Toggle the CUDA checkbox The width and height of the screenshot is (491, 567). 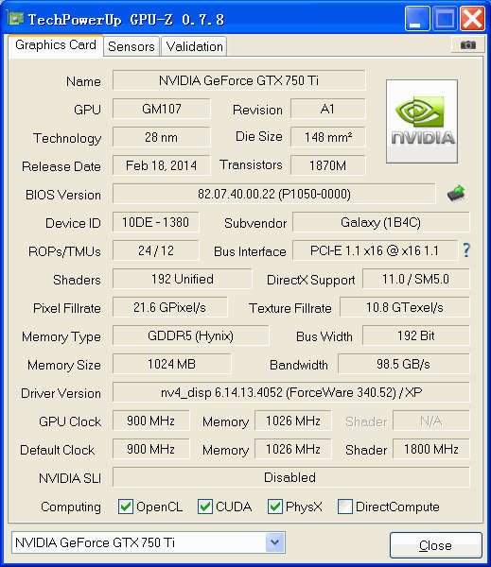(205, 507)
